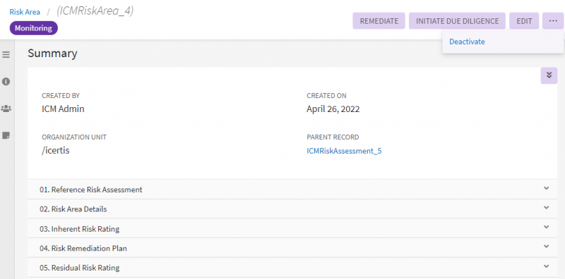Click INITIATE DUE DILIGENCE button
This screenshot has height=279, width=565.
click(x=457, y=21)
